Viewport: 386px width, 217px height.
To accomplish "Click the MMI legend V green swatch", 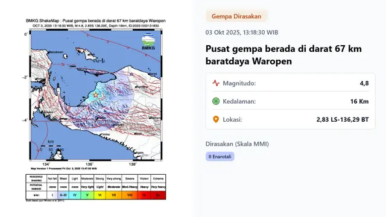I will tap(87, 195).
